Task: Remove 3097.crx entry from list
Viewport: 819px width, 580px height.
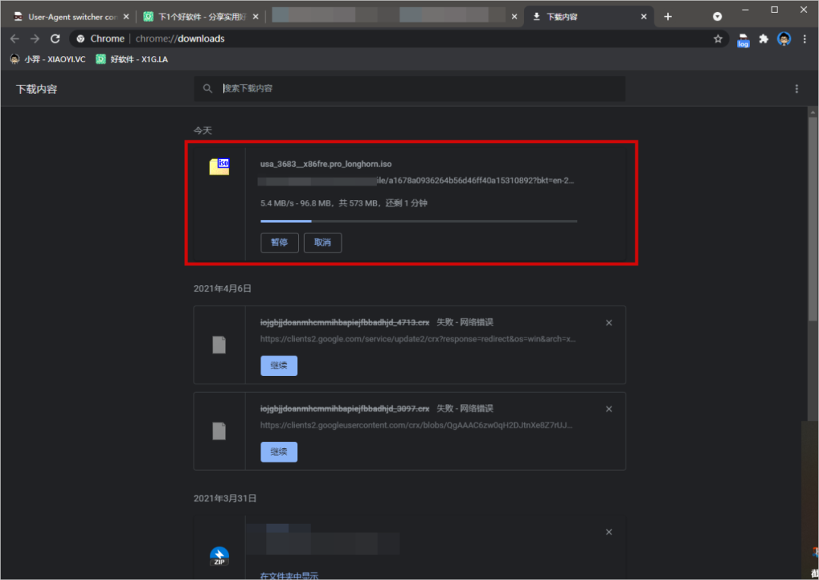Action: (608, 409)
